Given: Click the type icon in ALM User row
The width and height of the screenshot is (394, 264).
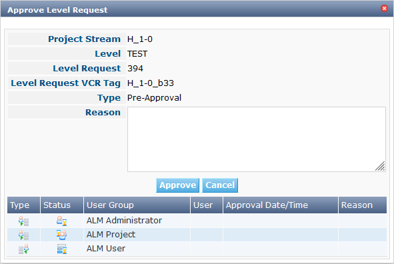Looking at the screenshot, I should (23, 249).
